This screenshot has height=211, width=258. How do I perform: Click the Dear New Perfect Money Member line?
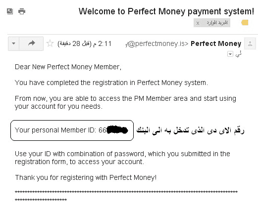tap(68, 67)
